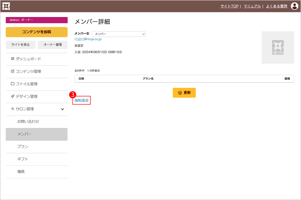Click the file management folder icon
This screenshot has width=301, height=200.
(x=13, y=84)
